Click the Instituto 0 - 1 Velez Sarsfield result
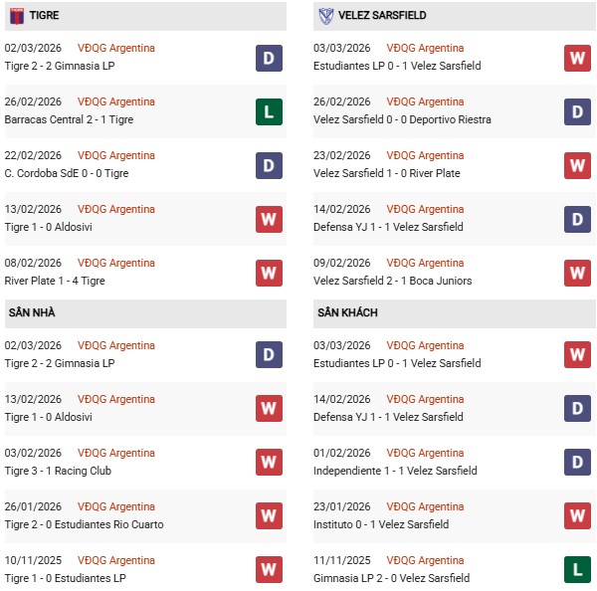 380,524
